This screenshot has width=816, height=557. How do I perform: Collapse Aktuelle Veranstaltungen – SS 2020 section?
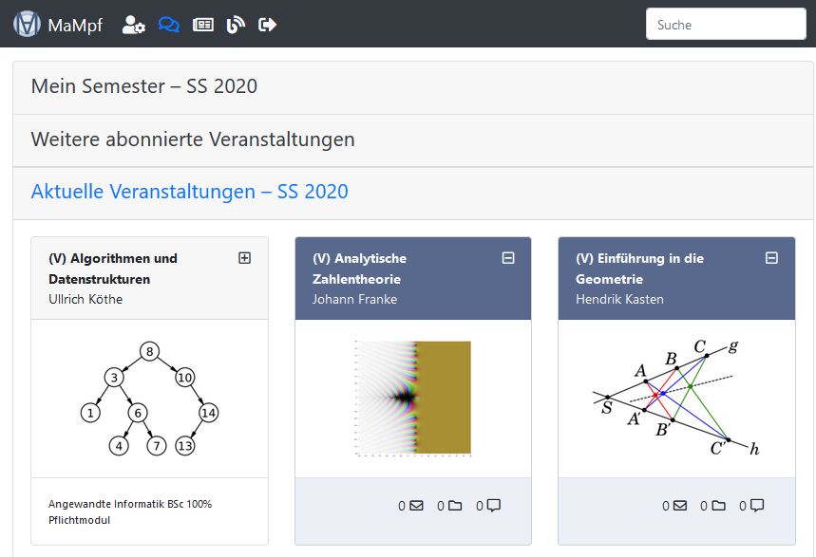point(189,192)
